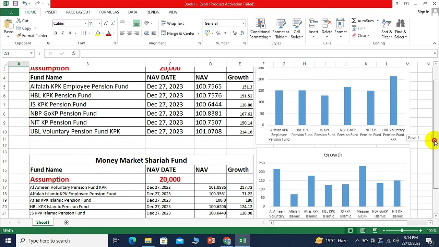The image size is (439, 247).
Task: Expand the General number format dropdown
Action: pos(243,23)
